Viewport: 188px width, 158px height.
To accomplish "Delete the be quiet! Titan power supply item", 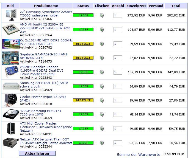I will click(x=102, y=143).
